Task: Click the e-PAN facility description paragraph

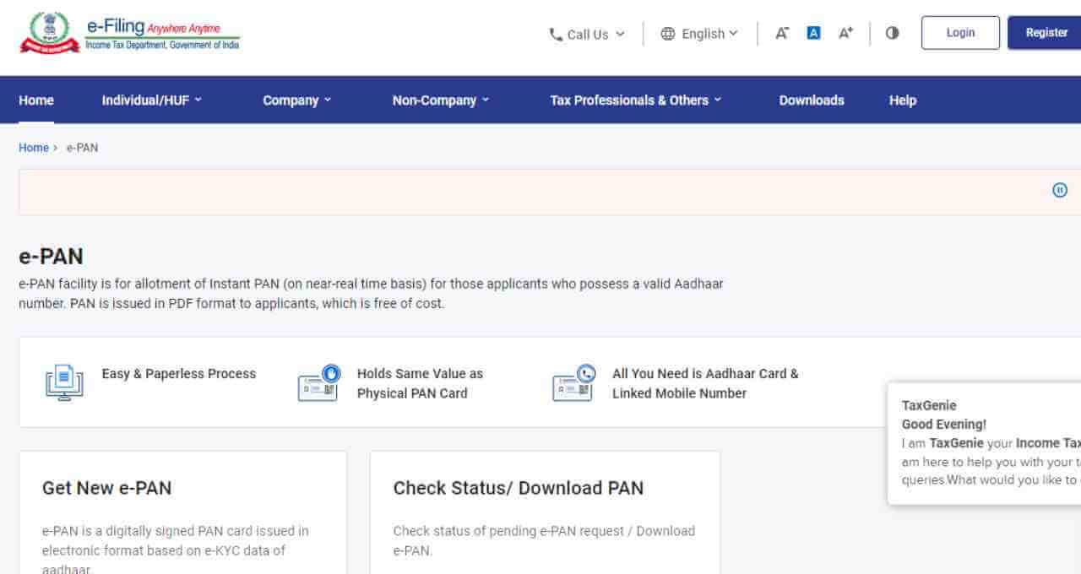Action: 371,294
